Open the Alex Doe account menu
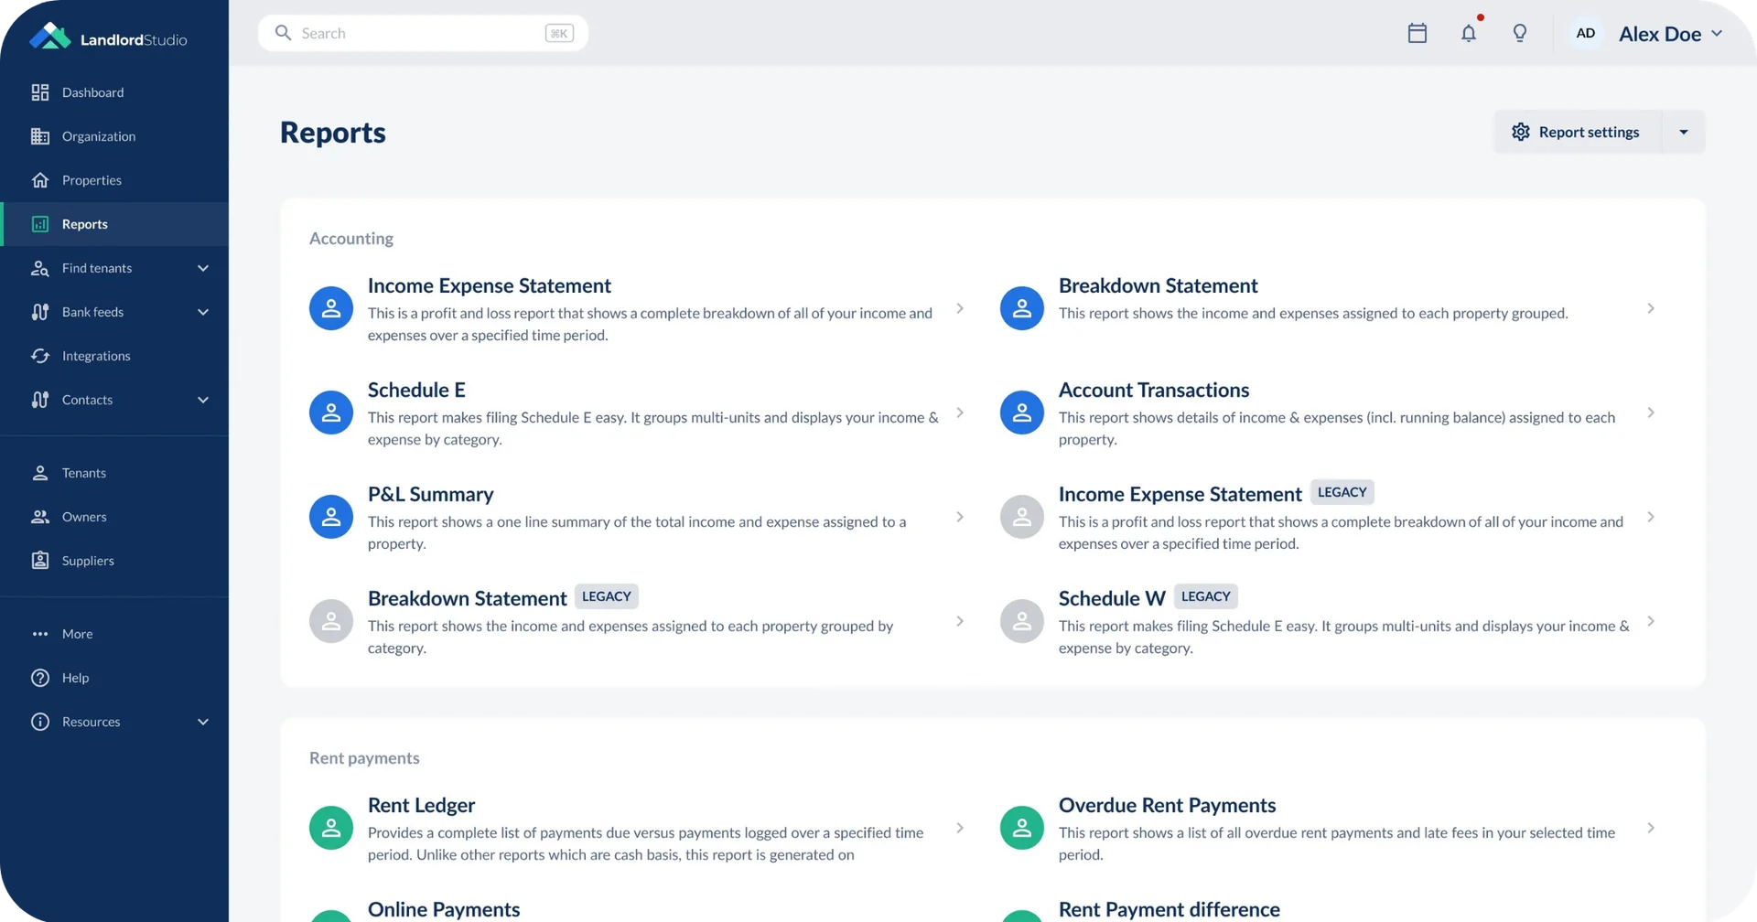 pyautogui.click(x=1670, y=34)
